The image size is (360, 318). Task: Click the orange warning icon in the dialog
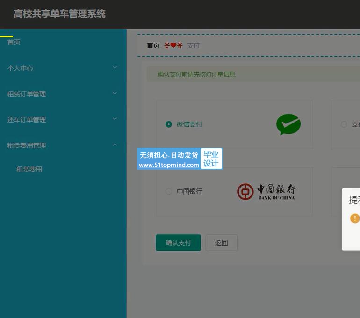click(x=355, y=218)
